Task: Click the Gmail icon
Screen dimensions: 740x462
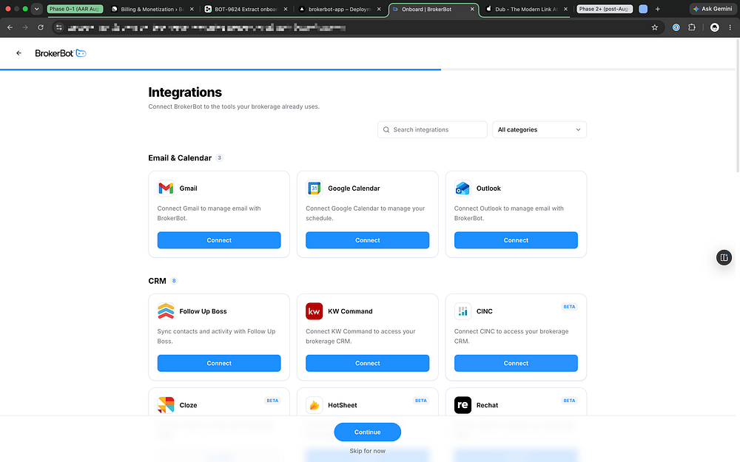Action: tap(166, 188)
